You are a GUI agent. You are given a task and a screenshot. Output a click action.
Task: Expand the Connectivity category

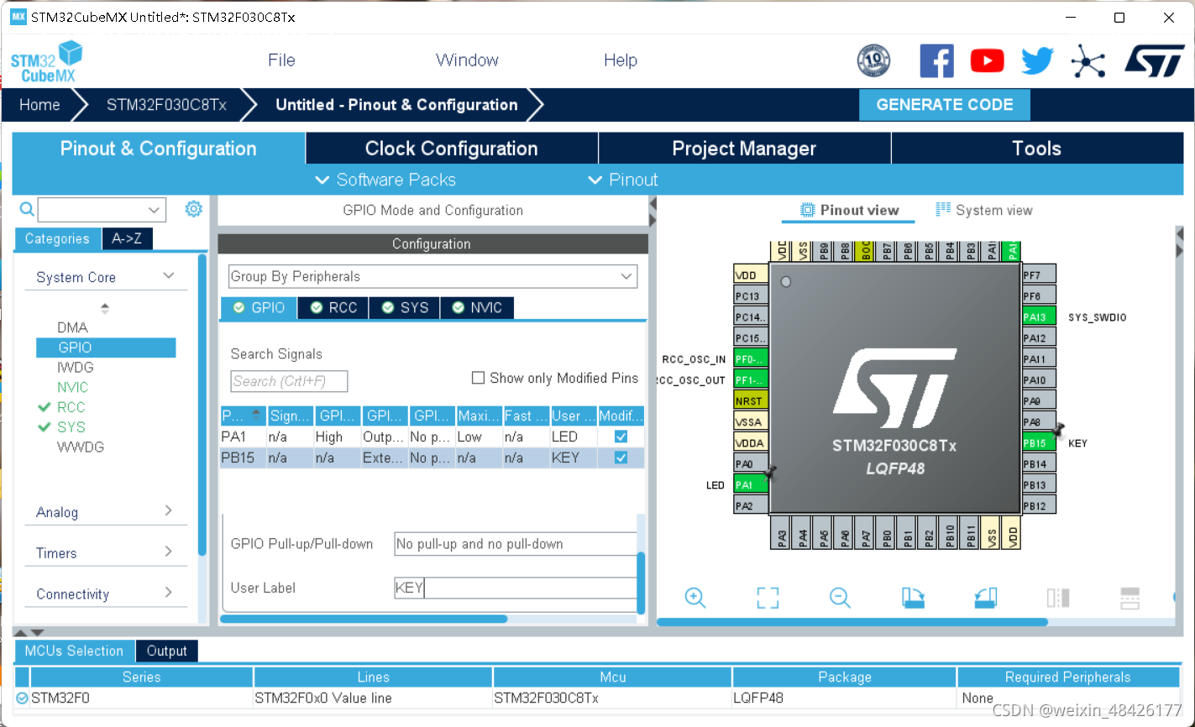(168, 593)
